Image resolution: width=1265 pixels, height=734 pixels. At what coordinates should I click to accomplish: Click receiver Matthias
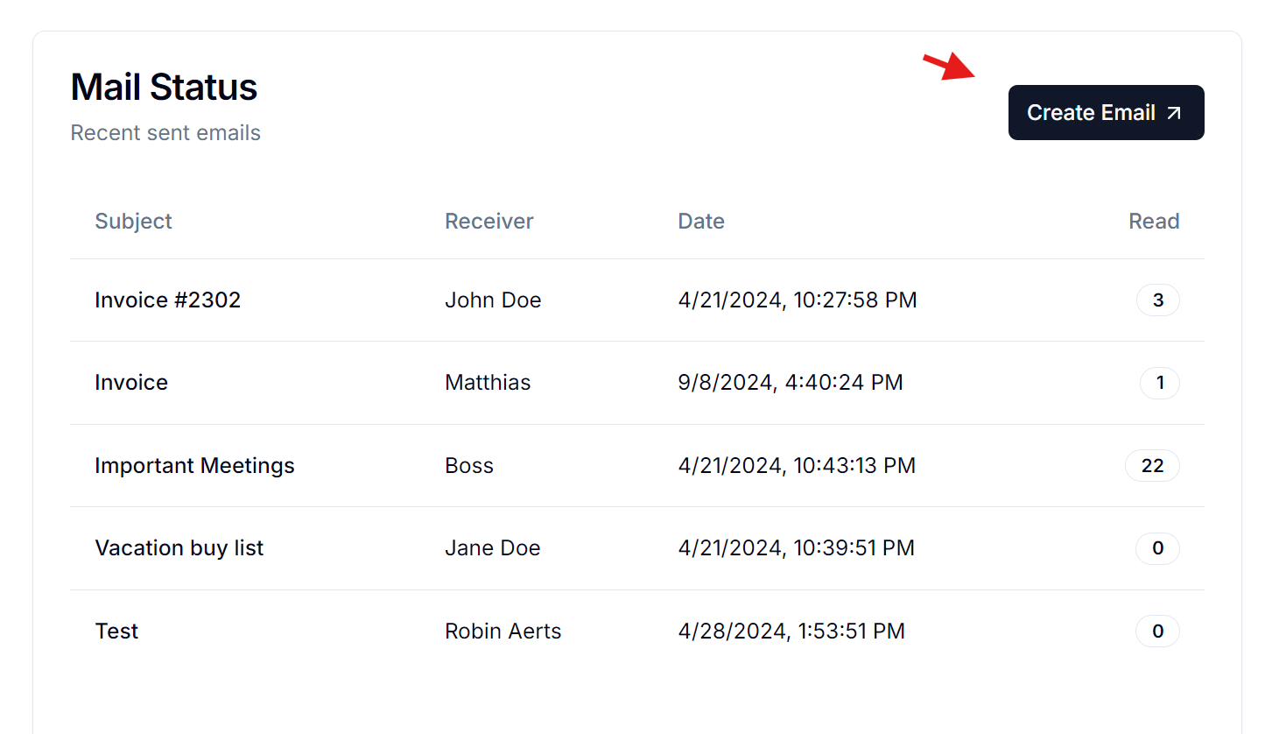click(x=488, y=383)
